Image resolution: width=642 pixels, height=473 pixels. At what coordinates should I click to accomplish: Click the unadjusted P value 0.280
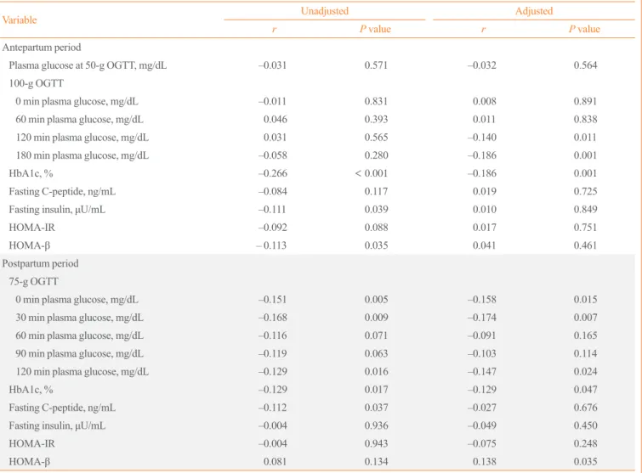click(x=377, y=155)
